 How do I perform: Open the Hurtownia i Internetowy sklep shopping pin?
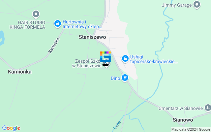point(58,24)
